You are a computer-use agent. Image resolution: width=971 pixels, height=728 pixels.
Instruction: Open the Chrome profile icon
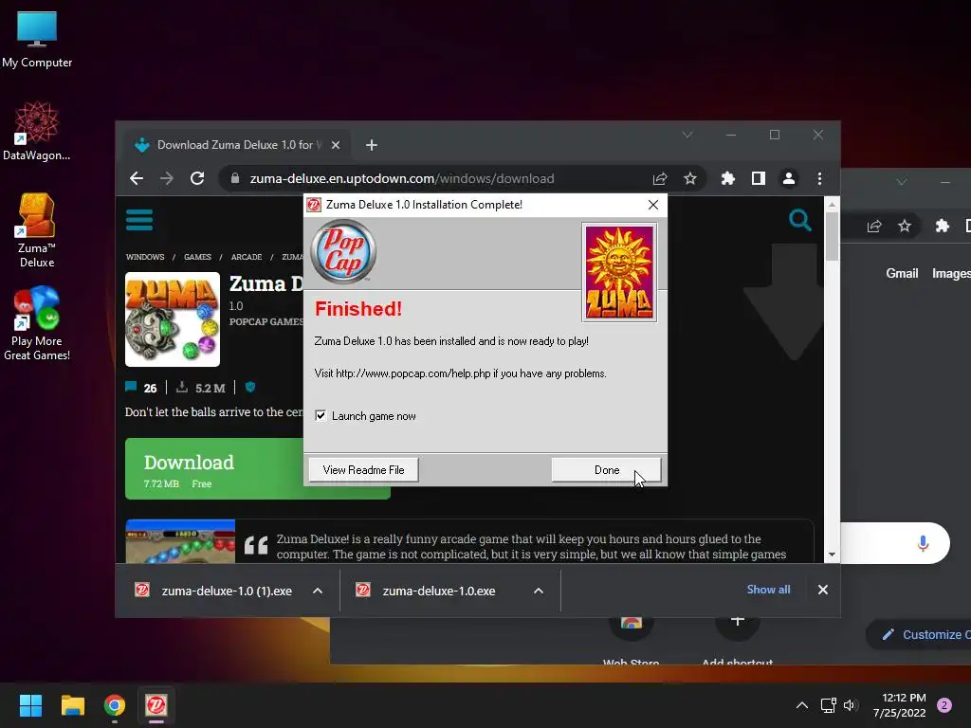click(x=788, y=179)
